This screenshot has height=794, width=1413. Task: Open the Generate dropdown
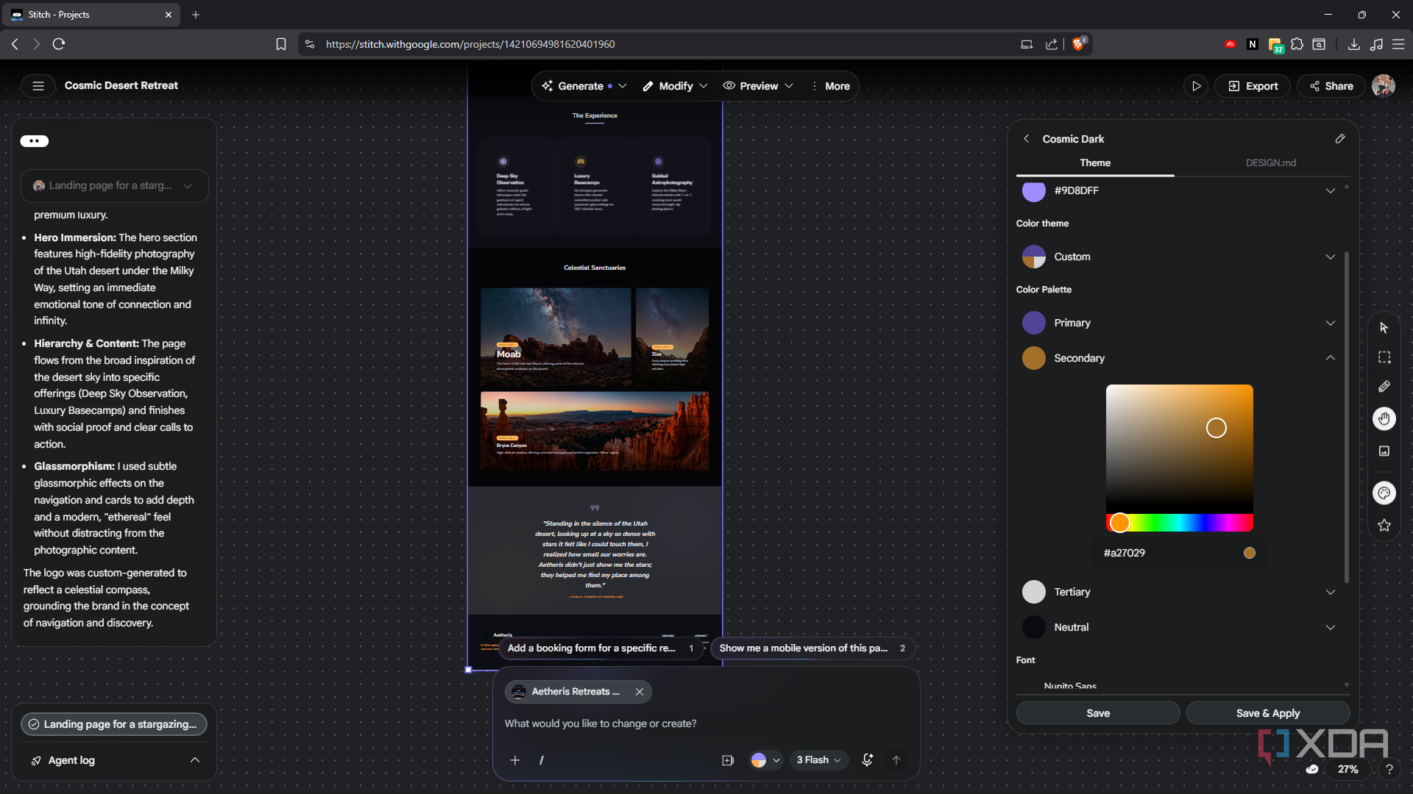point(584,86)
